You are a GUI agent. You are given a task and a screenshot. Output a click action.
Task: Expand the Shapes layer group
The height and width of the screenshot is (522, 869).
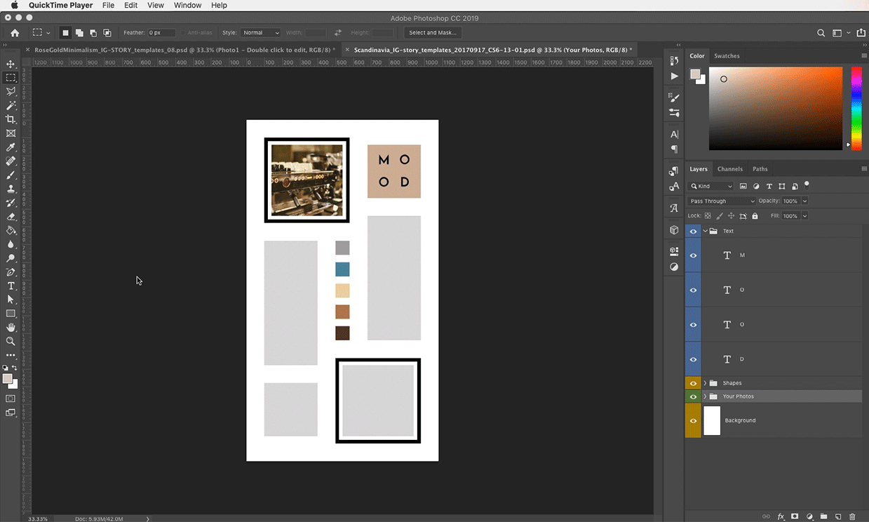705,383
